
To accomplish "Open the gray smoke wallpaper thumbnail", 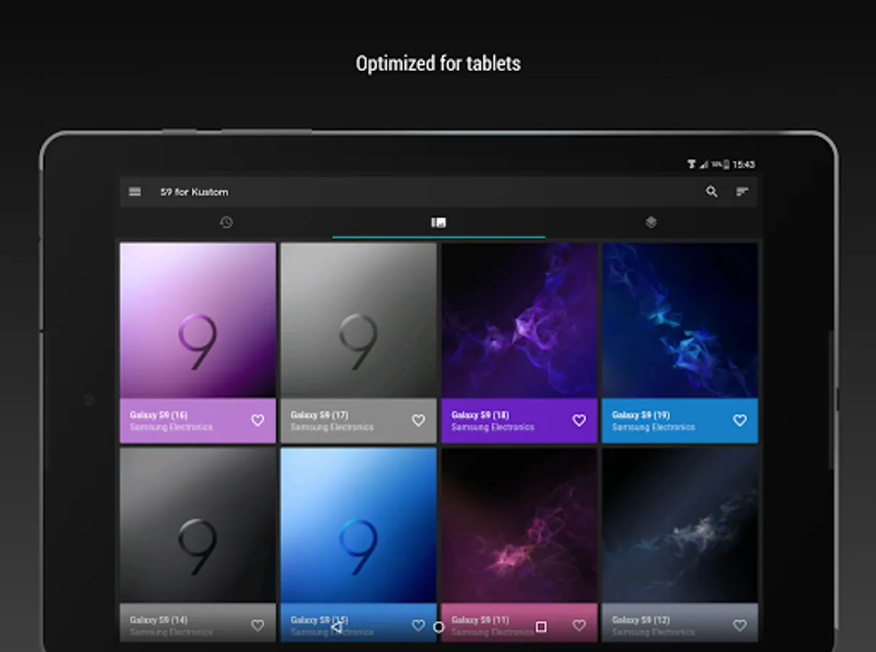I will [680, 525].
